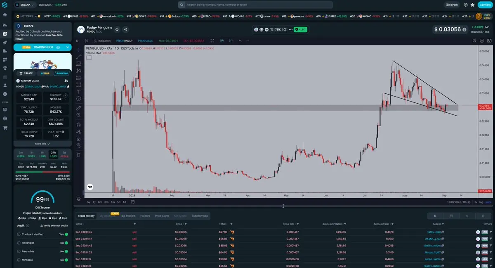Screen dimensions: 495x268
Task: Open chart interval D selector
Action: pyautogui.click(x=77, y=41)
